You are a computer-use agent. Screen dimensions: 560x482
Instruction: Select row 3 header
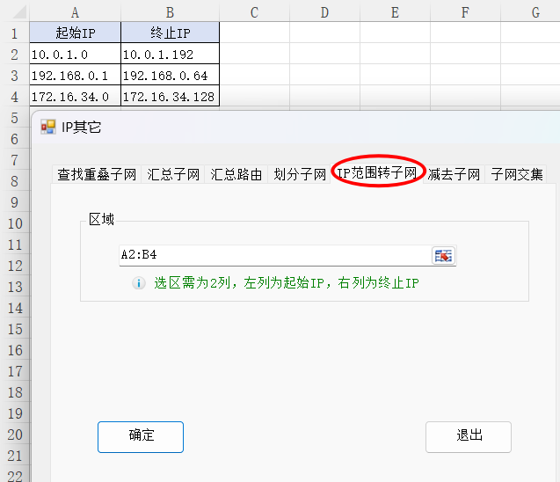[x=15, y=76]
